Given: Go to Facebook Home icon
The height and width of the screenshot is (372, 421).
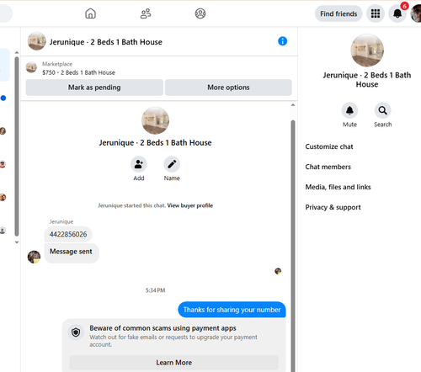Looking at the screenshot, I should 90,13.
